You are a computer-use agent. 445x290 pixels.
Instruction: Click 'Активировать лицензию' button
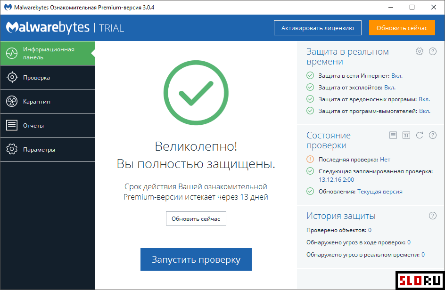(x=318, y=28)
